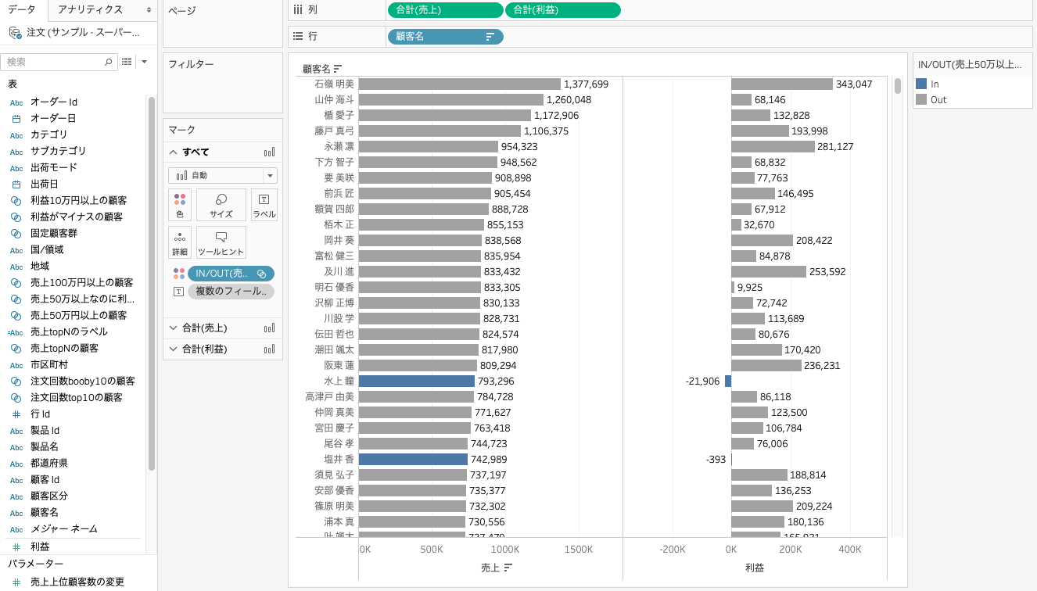The image size is (1037, 591).
Task: Click the Abc icon of サブカテゴリ
Action: coord(16,151)
